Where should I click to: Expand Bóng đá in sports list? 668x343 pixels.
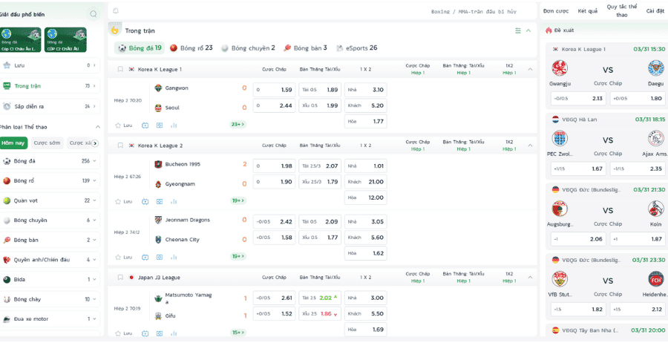tap(50, 161)
